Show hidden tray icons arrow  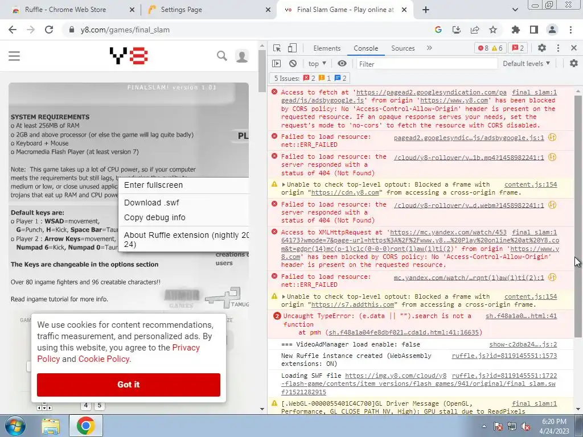(484, 427)
